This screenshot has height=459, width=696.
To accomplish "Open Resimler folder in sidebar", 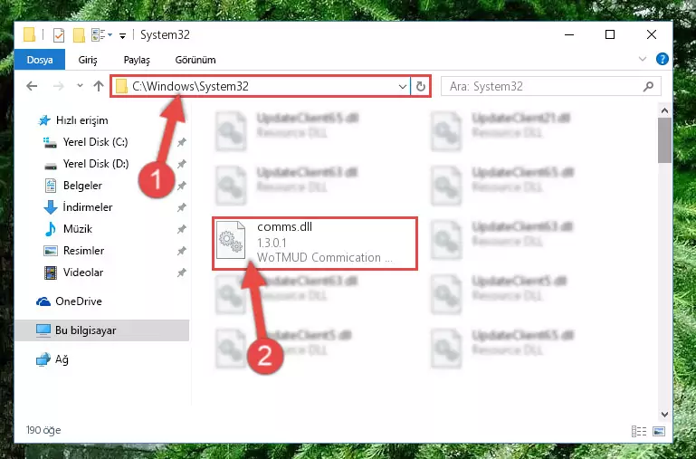I will point(83,251).
